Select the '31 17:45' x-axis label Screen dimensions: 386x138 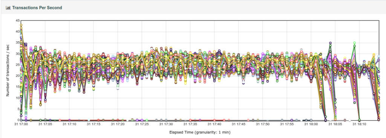click(238, 124)
